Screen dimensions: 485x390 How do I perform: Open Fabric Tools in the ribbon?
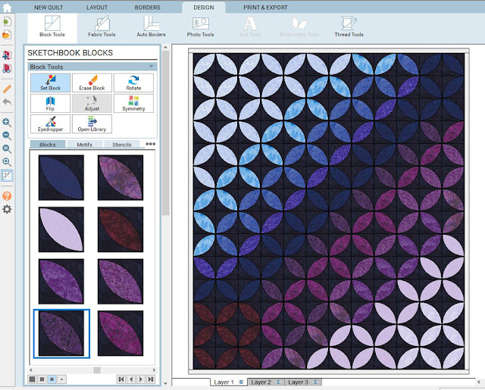[x=102, y=27]
